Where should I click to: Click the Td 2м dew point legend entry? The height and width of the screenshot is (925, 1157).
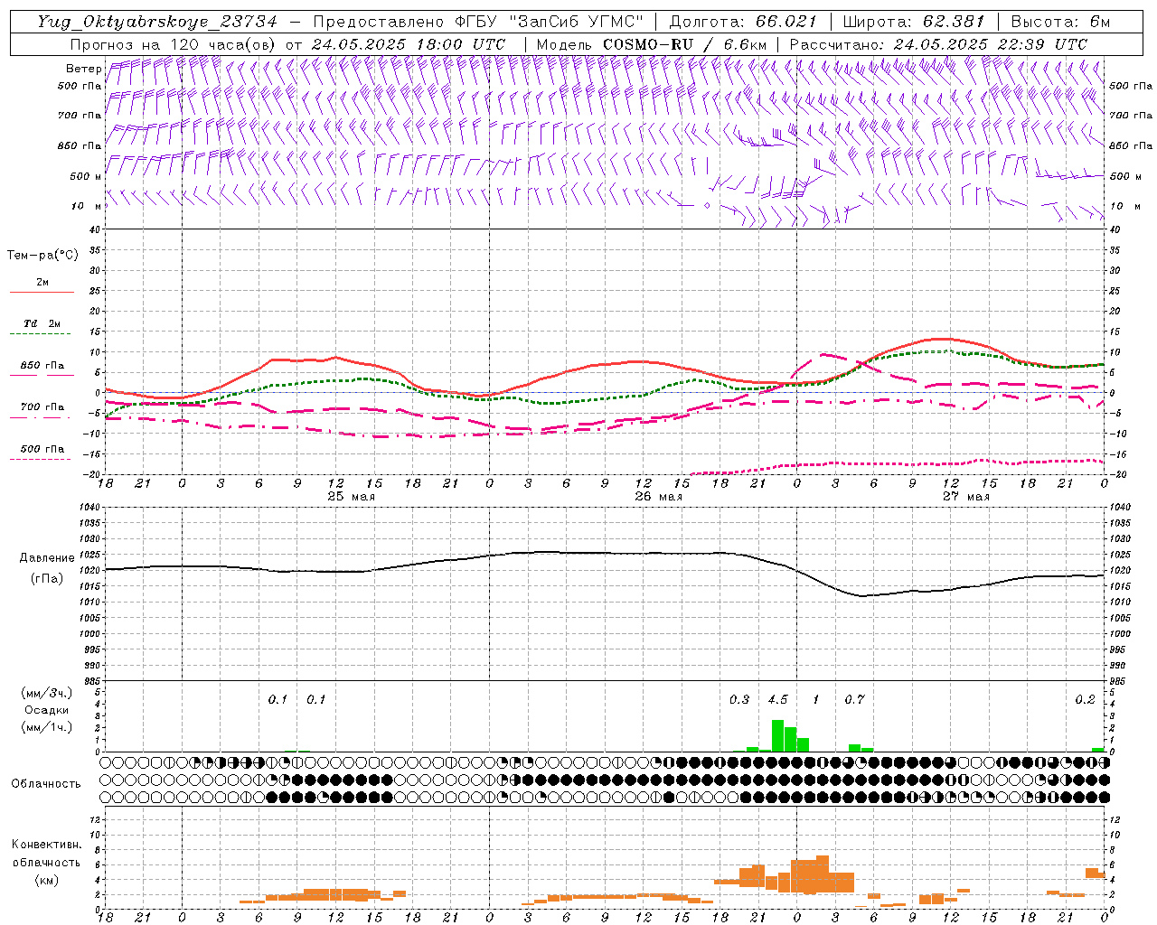[x=42, y=323]
